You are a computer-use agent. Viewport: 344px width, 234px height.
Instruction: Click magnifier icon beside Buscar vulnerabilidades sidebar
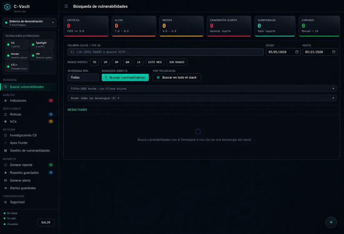tap(6, 87)
